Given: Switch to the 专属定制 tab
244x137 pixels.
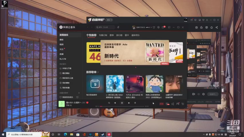Looking at the screenshot, I should point(103,35).
